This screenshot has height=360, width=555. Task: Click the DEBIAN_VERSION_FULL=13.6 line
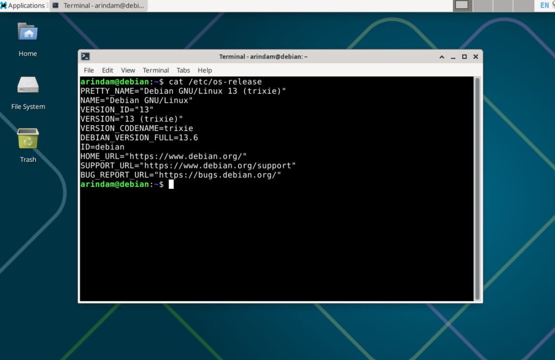pos(139,138)
